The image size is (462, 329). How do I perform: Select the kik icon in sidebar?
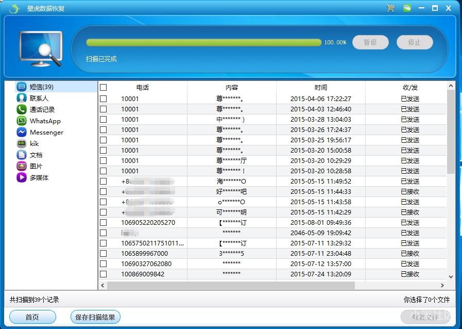tap(22, 143)
